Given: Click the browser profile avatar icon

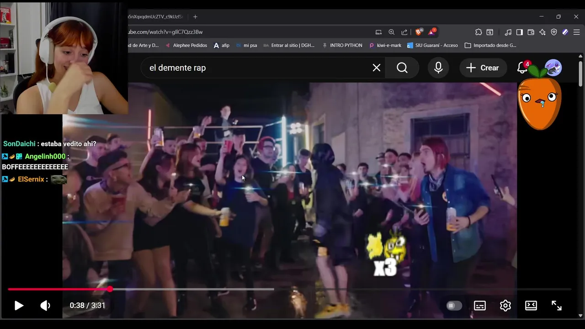Looking at the screenshot, I should pos(565,32).
